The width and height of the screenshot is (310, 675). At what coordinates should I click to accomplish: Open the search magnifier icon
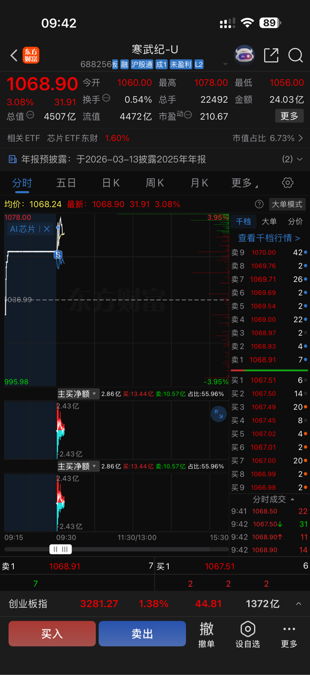tap(295, 55)
